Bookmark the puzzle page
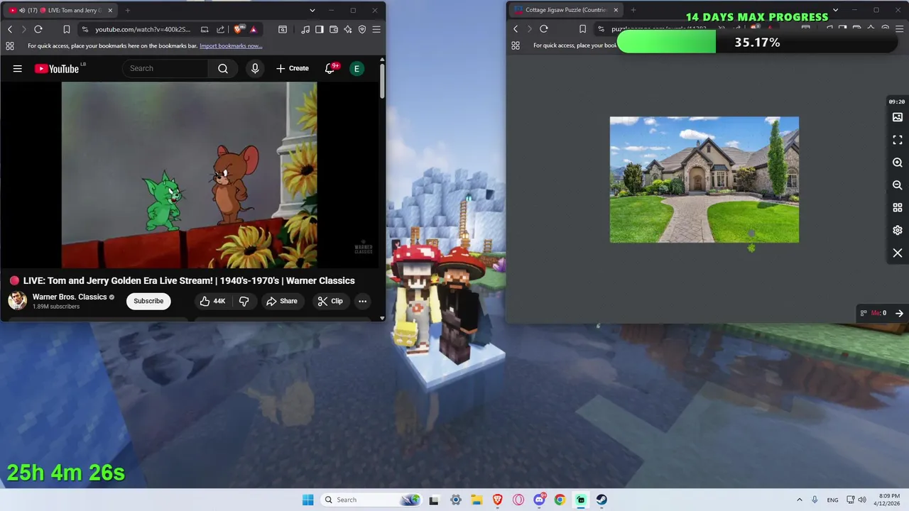Viewport: 909px width, 511px height. pyautogui.click(x=582, y=29)
